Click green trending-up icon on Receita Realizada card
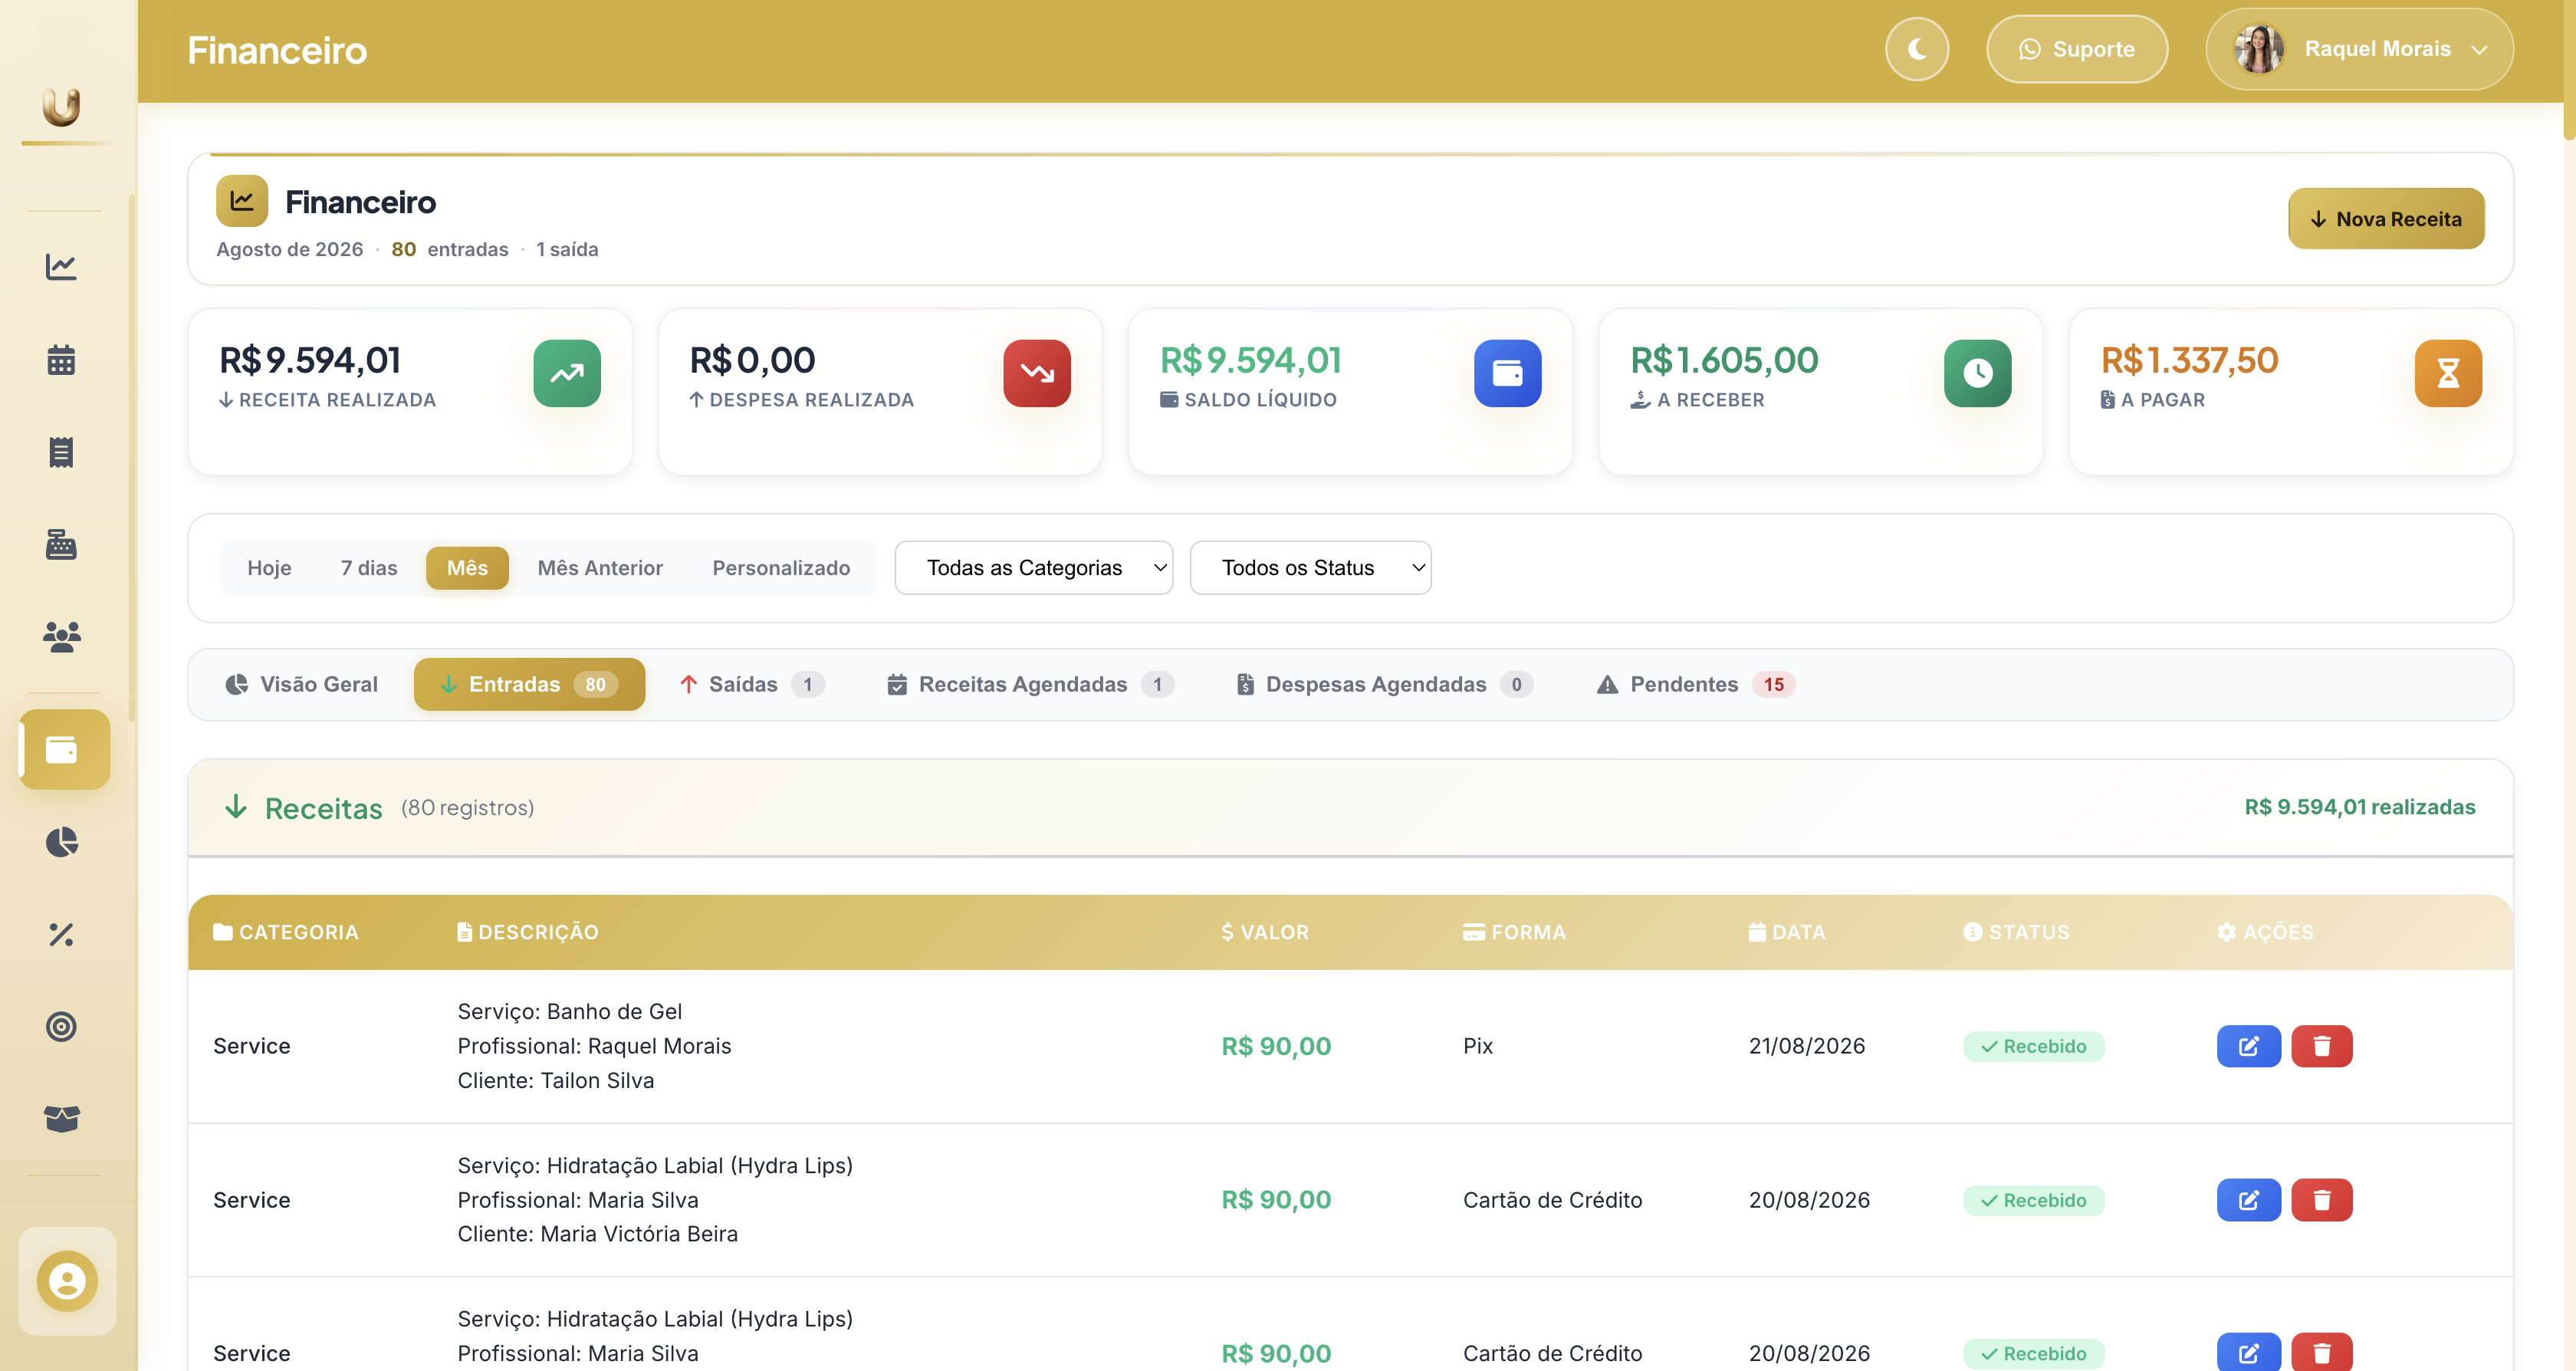The image size is (2576, 1371). pyautogui.click(x=567, y=373)
